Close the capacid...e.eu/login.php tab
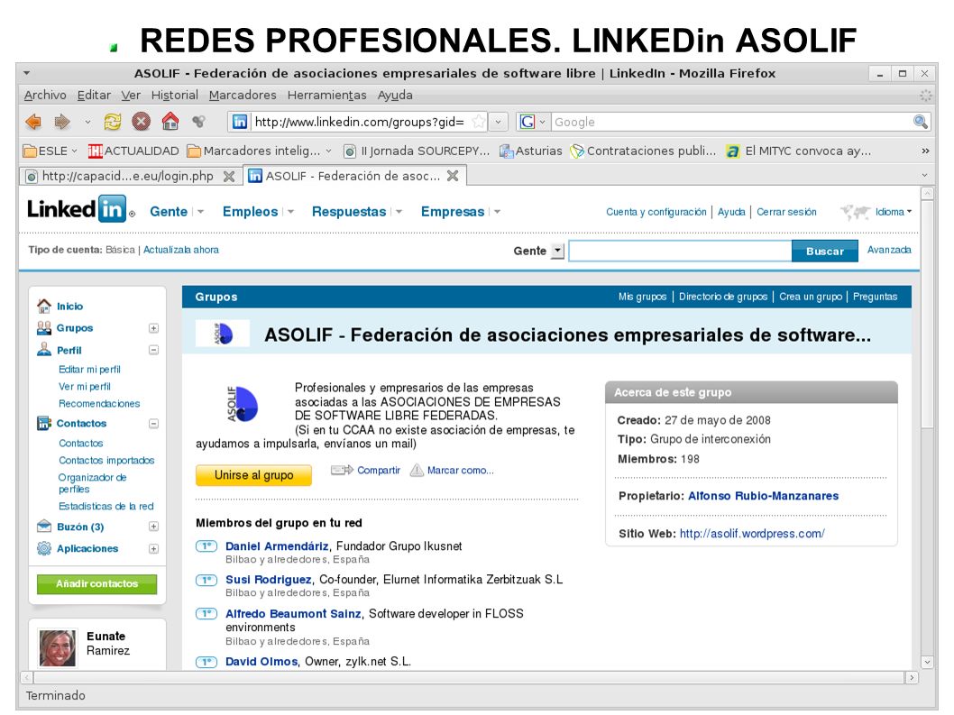The width and height of the screenshot is (954, 715). (x=229, y=177)
